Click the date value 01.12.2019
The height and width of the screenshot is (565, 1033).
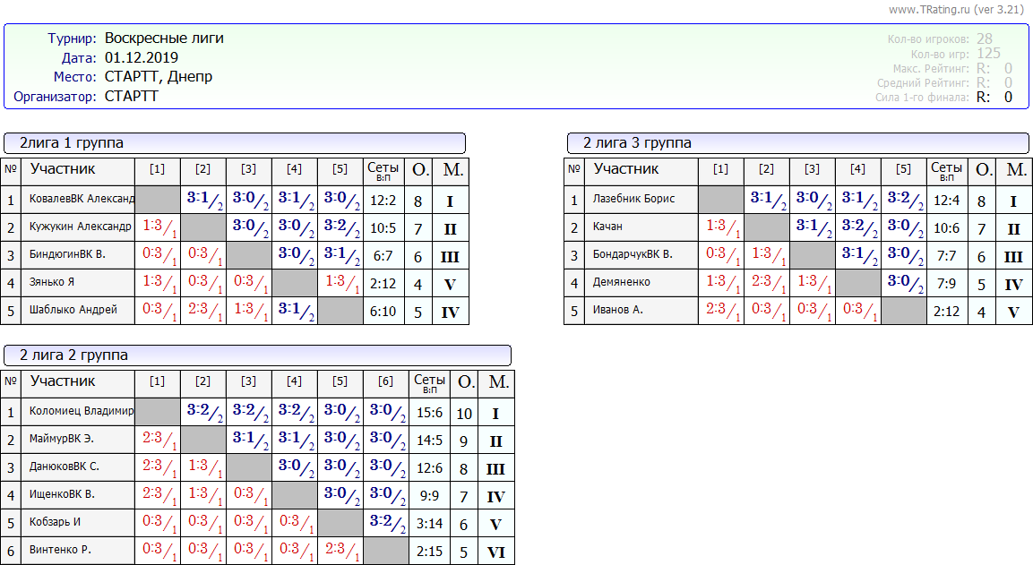142,58
